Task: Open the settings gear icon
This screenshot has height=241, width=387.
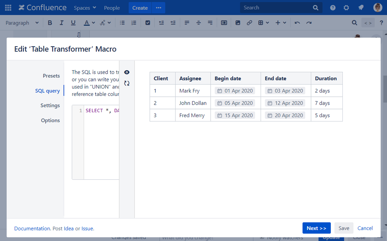Action: pyautogui.click(x=346, y=8)
